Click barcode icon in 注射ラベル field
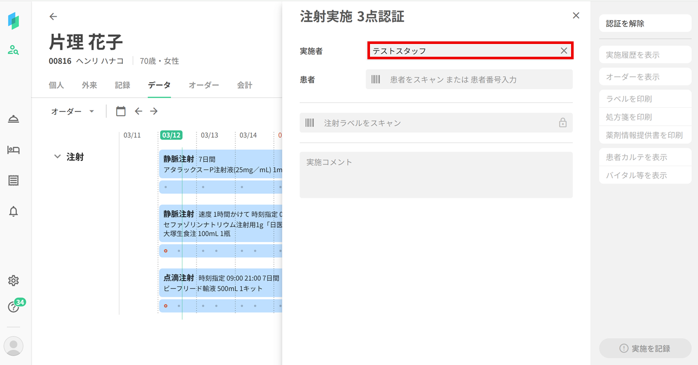Viewport: 698px width, 365px height. 310,123
